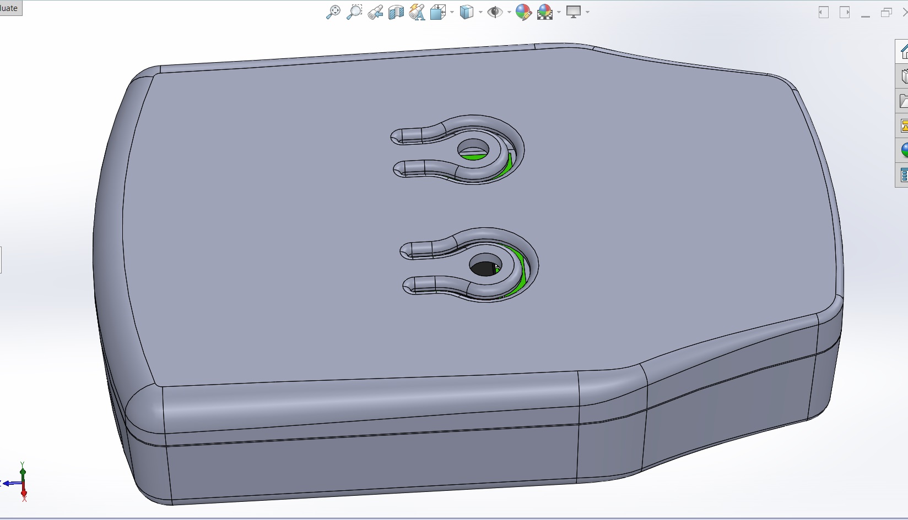Open the Display Style dropdown arrow

tap(480, 12)
